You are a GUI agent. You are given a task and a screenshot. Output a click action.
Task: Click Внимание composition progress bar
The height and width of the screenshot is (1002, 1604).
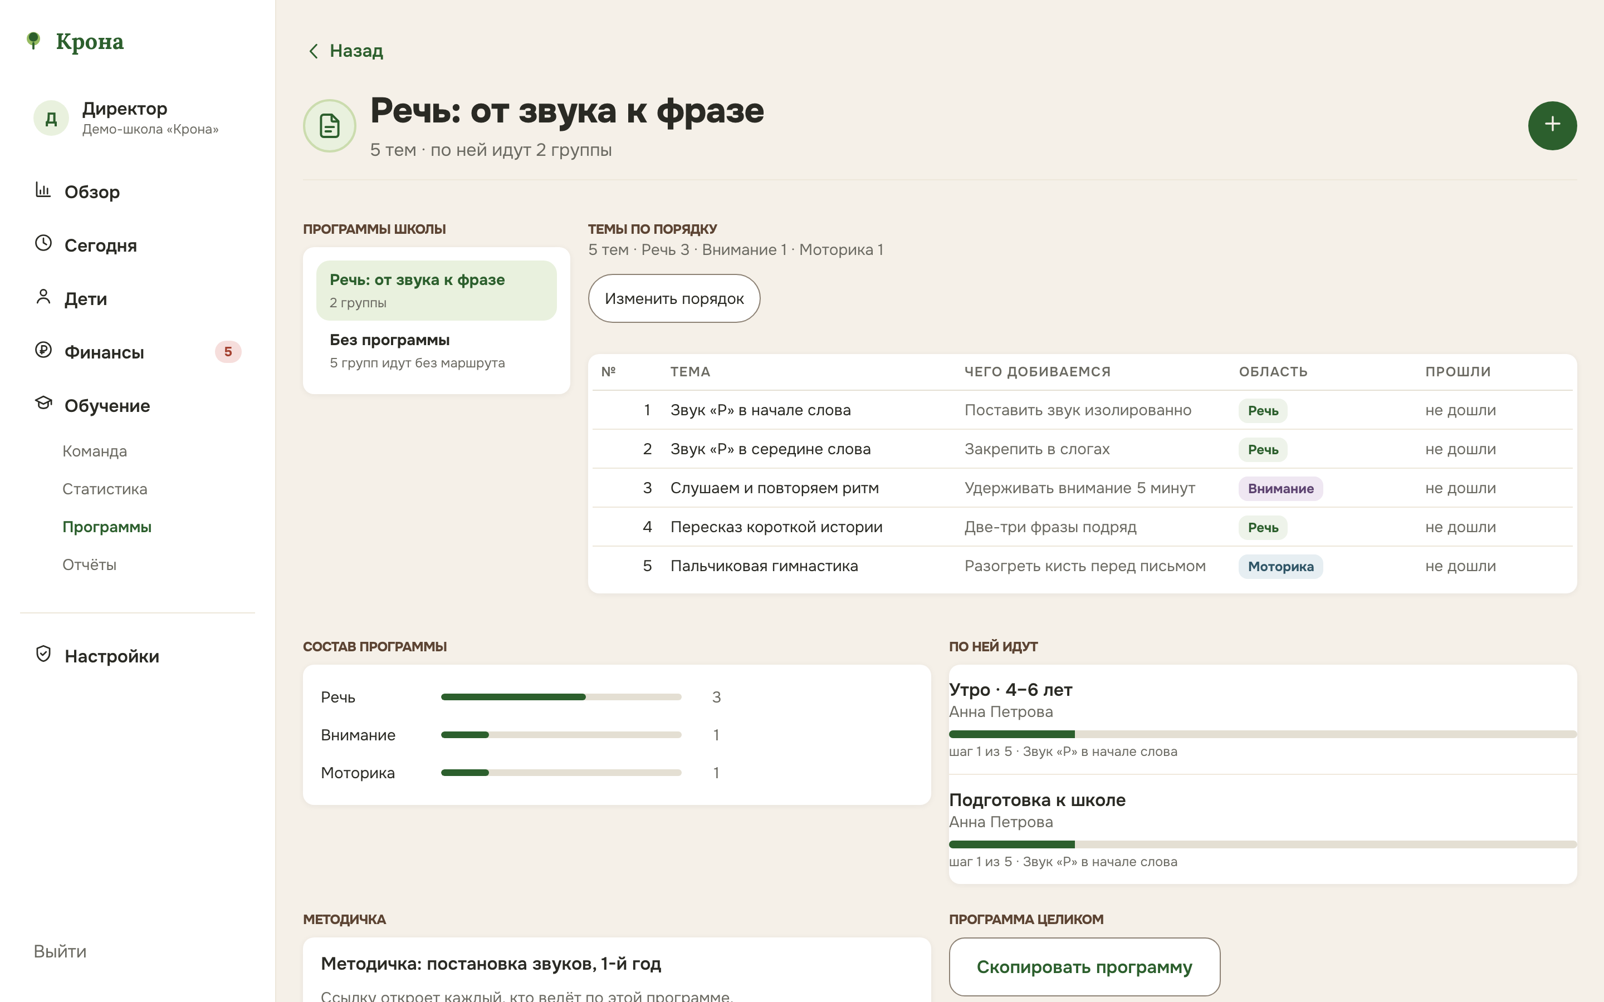[561, 735]
